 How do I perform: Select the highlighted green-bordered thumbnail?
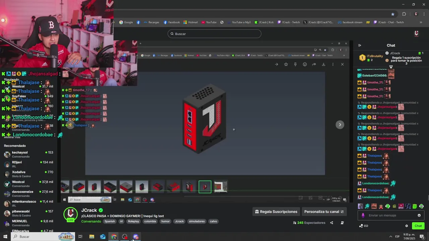click(205, 187)
